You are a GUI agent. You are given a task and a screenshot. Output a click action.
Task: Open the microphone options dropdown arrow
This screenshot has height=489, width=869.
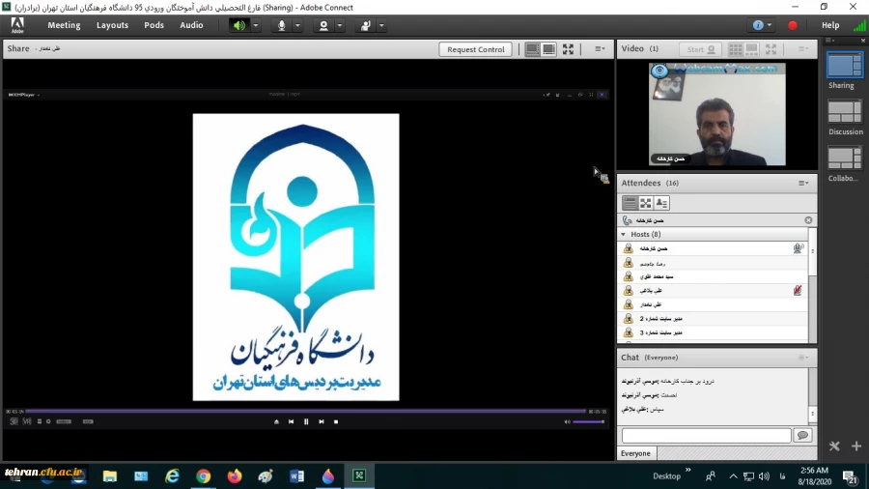[x=297, y=25]
